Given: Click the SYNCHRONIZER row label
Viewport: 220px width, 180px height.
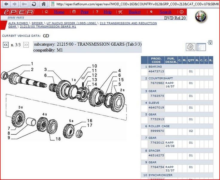Looking at the screenshot, I should point(161,175).
